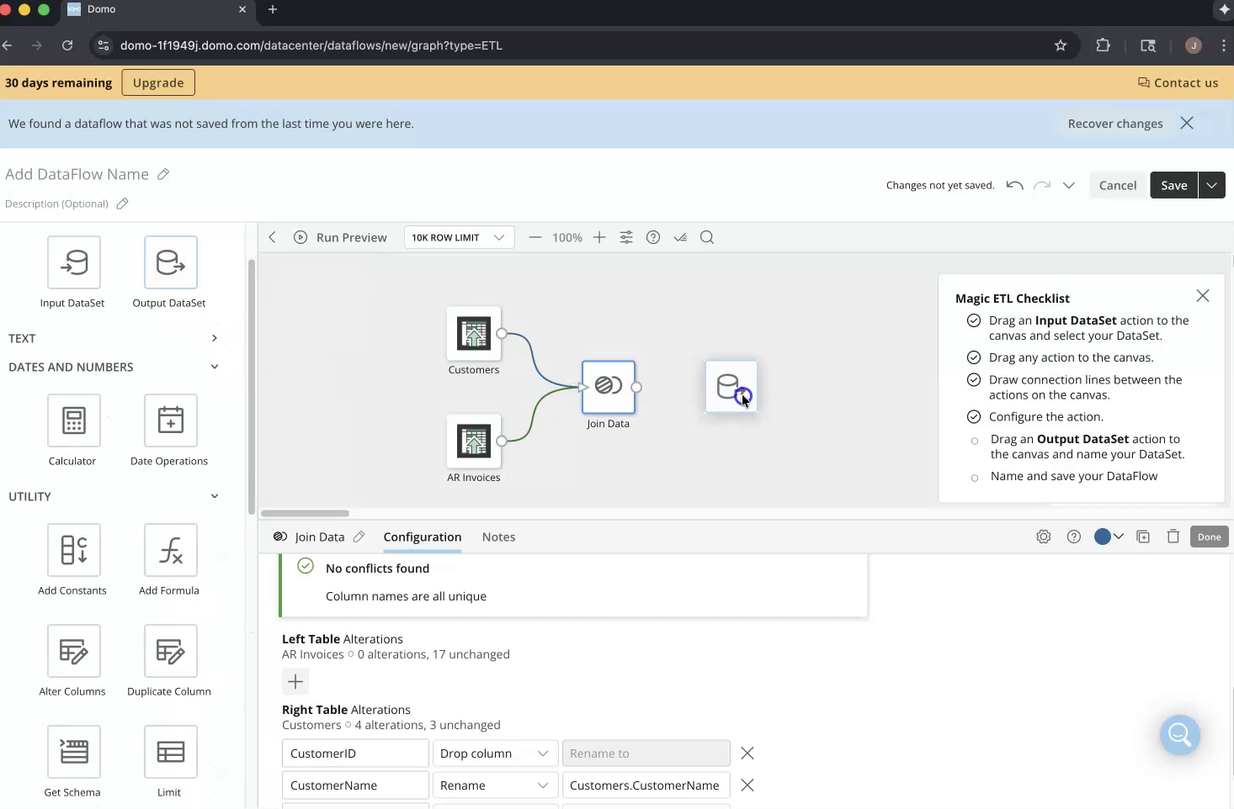The image size is (1234, 809).
Task: Choose the Add Formula tile
Action: click(x=170, y=550)
